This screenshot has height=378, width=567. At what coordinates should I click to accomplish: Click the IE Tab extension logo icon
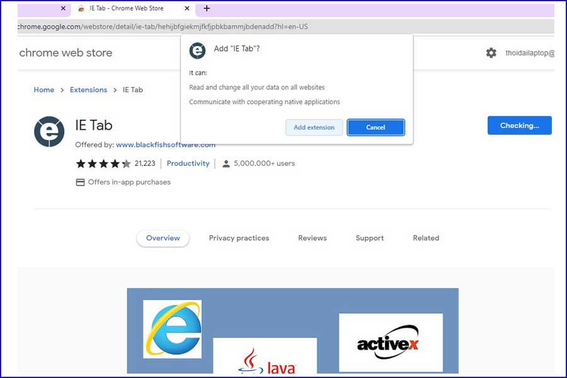[x=49, y=131]
